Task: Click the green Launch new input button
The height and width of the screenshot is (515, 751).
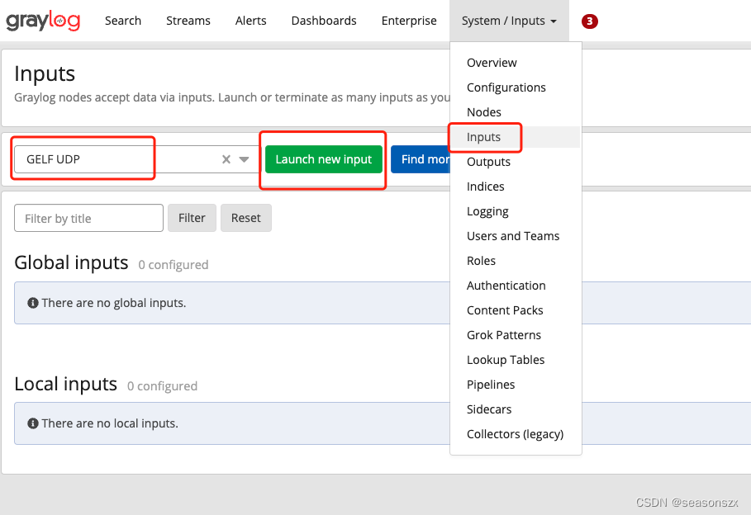Action: click(x=324, y=159)
